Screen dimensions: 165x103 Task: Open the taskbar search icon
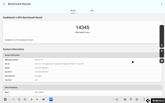click(117, 100)
